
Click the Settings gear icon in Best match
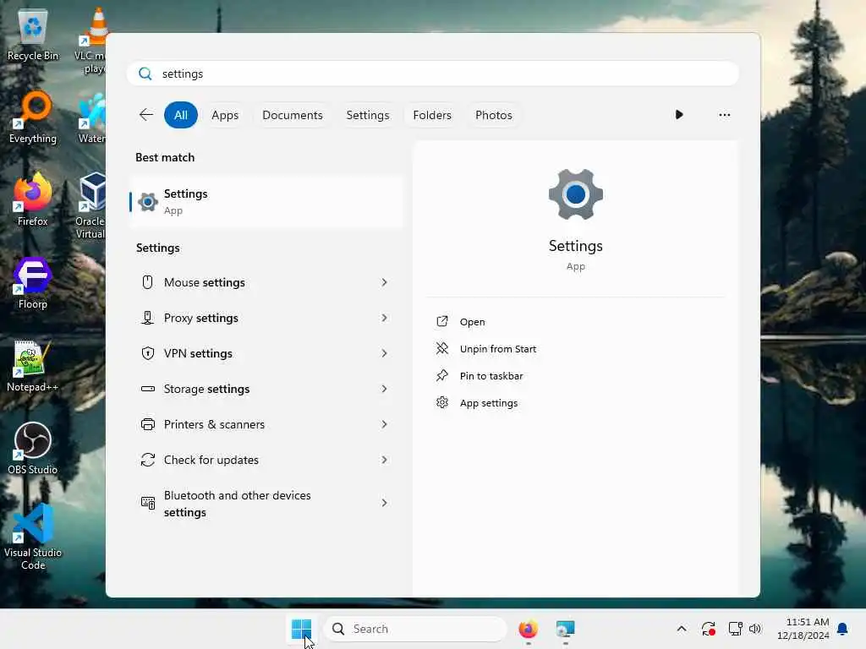pyautogui.click(x=147, y=202)
